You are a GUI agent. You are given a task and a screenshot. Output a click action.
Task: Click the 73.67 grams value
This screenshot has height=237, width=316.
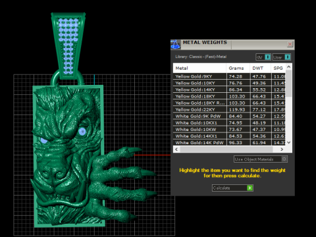point(236,129)
